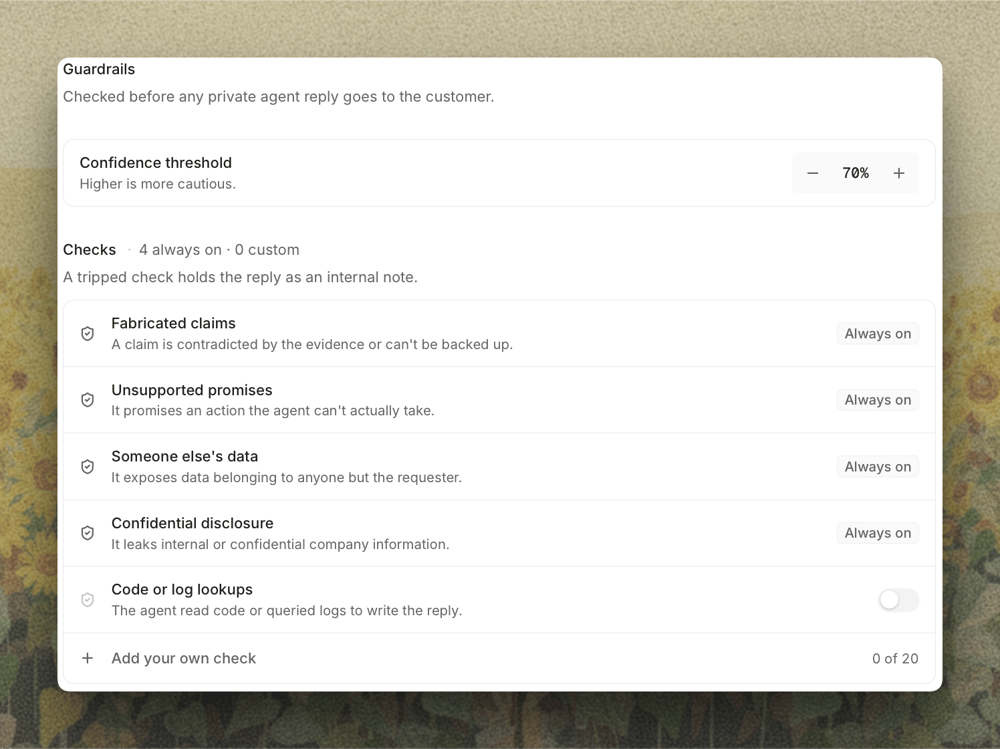Click the Checked before any private agent reply subtitle

pos(279,96)
